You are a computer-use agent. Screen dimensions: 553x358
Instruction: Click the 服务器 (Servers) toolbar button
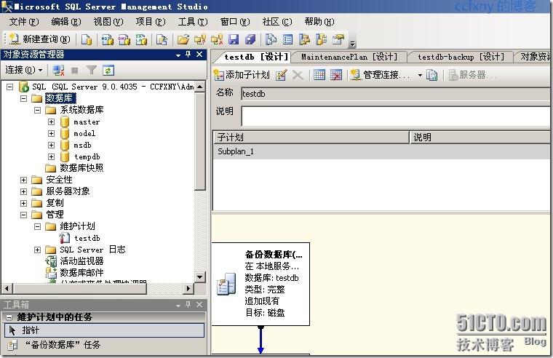(472, 75)
